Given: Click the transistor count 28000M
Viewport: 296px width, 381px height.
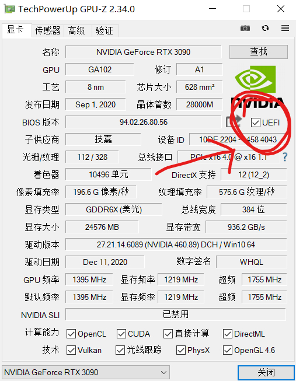Looking at the screenshot, I should (200, 104).
